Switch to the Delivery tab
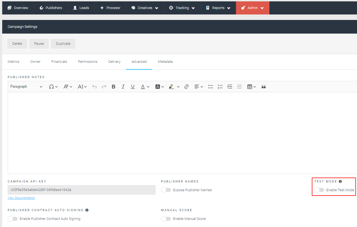The image size is (357, 227). point(114,62)
